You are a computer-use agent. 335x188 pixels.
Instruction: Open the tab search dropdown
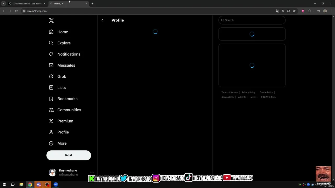click(x=3, y=4)
